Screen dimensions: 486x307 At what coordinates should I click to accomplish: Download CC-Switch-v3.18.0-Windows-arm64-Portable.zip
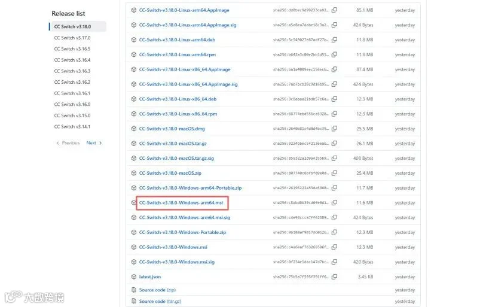coord(190,188)
